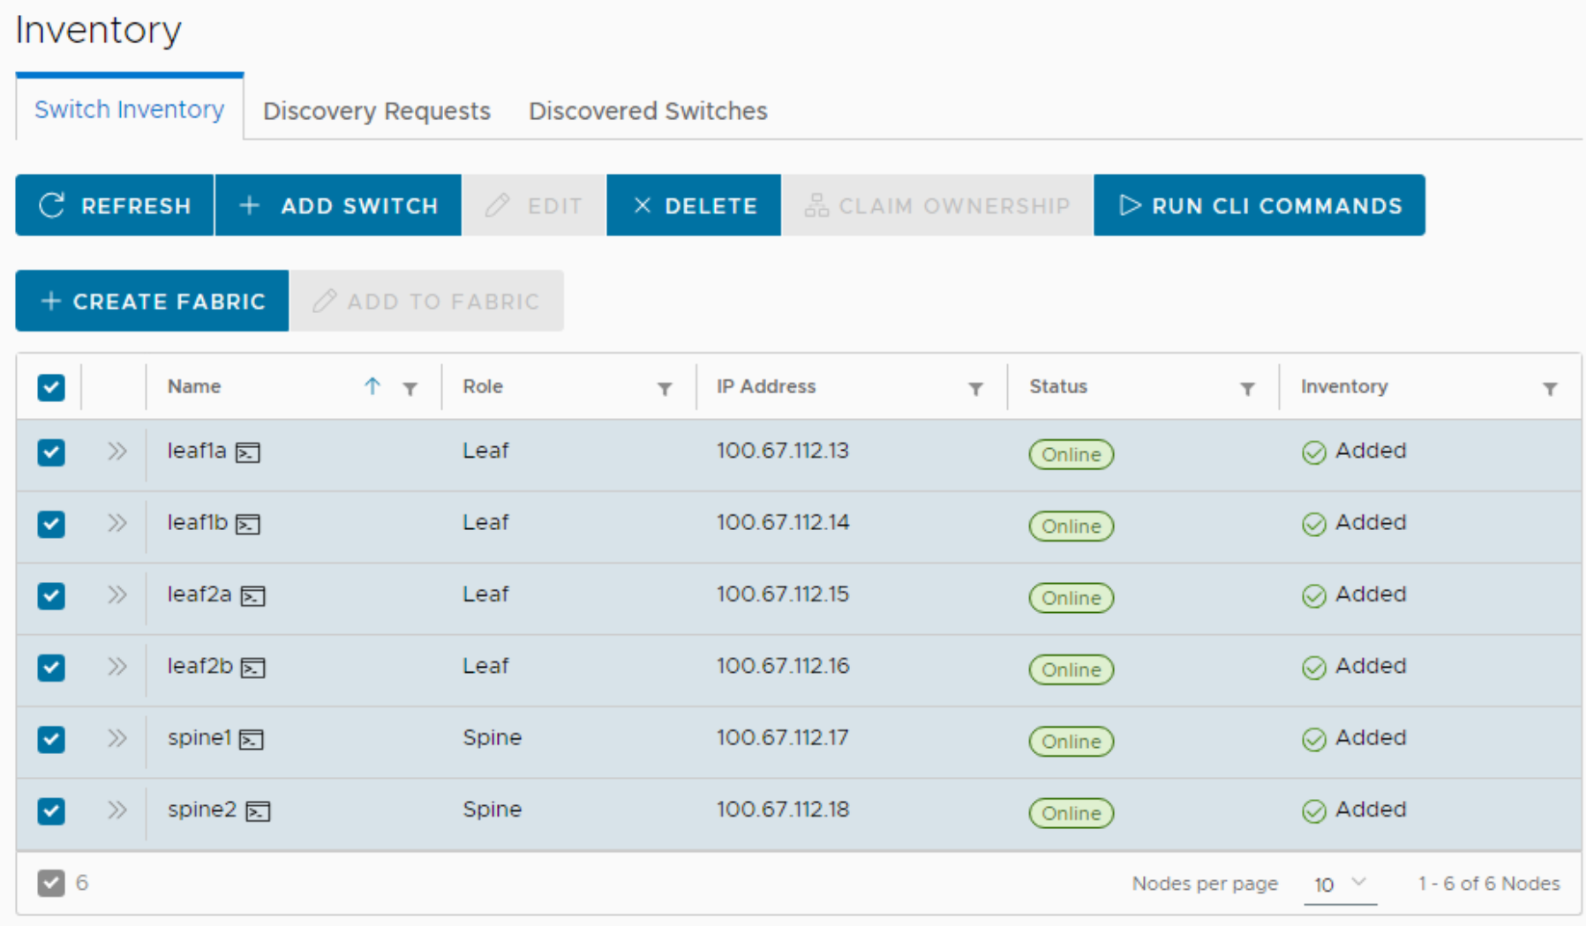Screen dimensions: 1587x926
Task: Uncheck the spine1 row checkbox
Action: [51, 739]
